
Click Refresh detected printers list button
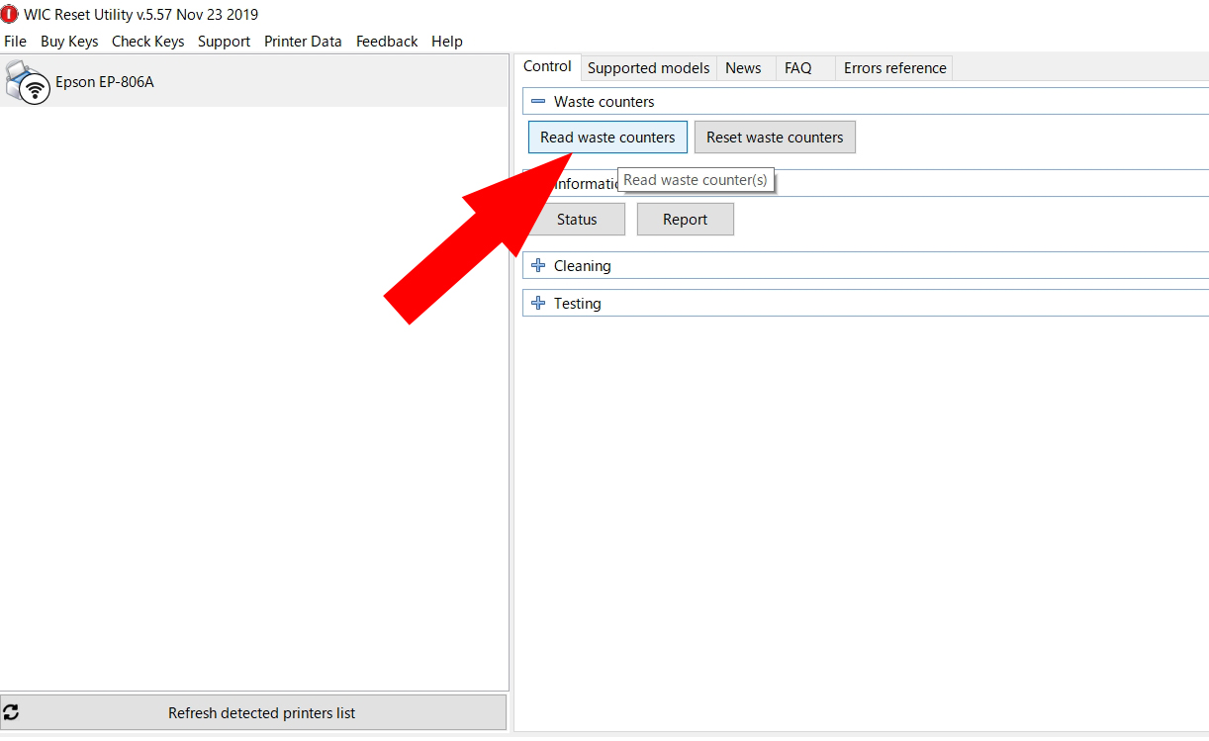point(253,712)
